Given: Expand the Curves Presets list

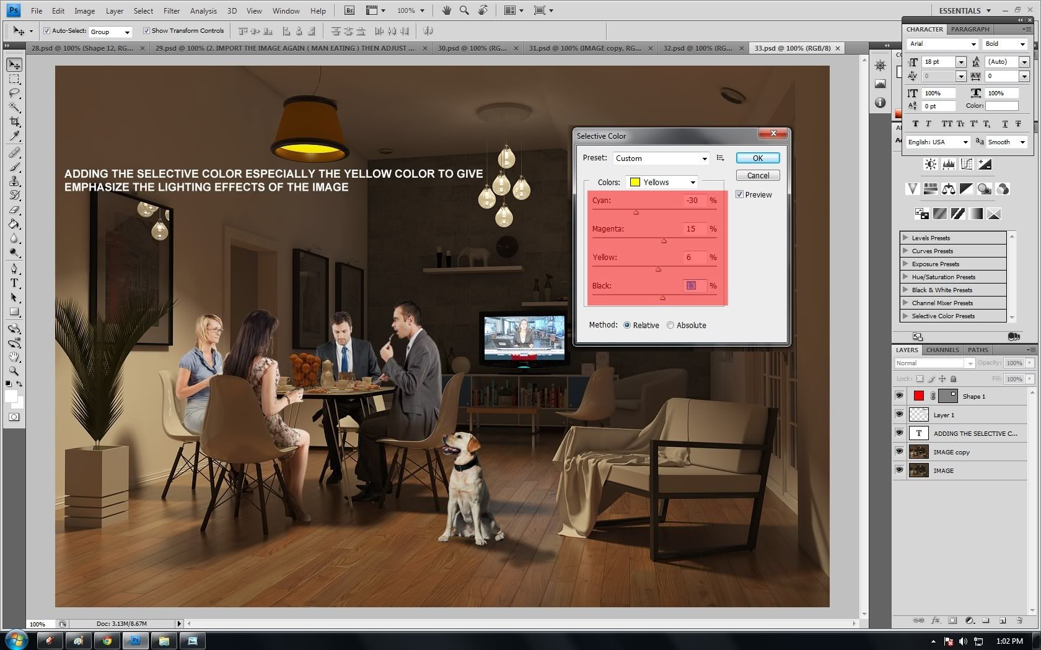Looking at the screenshot, I should point(906,251).
